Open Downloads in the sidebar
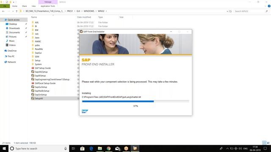 pos(14,28)
